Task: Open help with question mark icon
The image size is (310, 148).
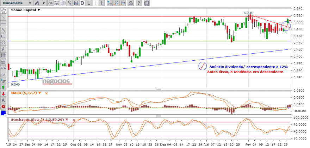Action: [139, 3]
